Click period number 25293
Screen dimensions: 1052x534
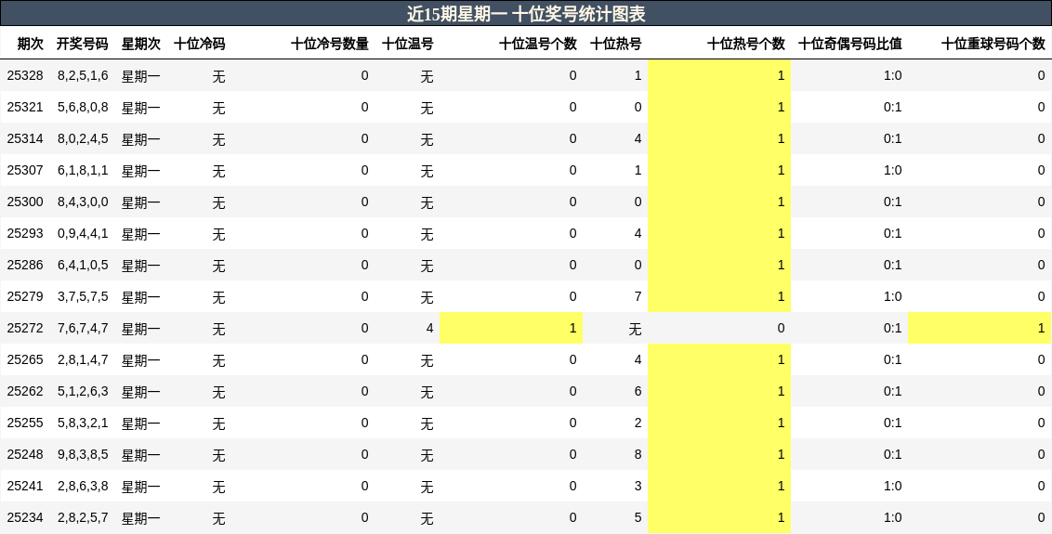pyautogui.click(x=25, y=233)
